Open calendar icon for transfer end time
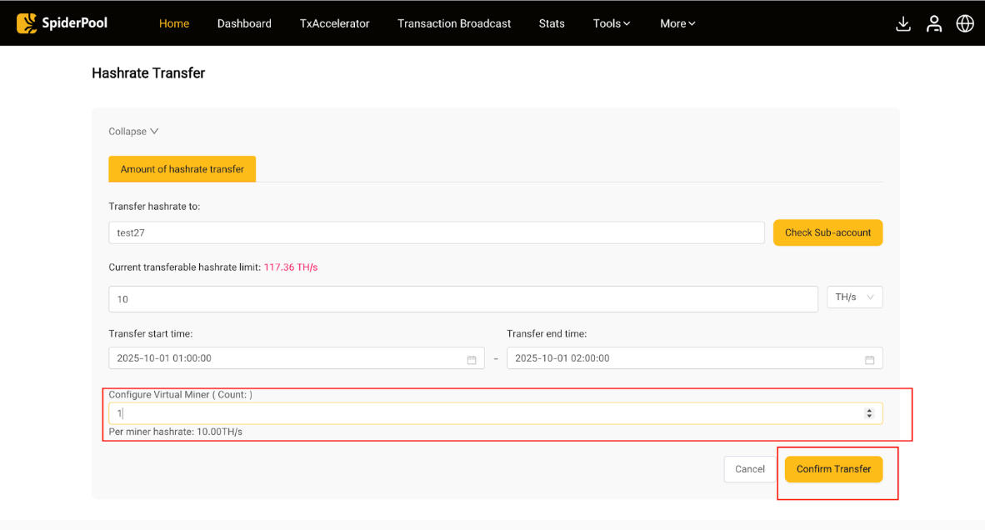 tap(869, 359)
